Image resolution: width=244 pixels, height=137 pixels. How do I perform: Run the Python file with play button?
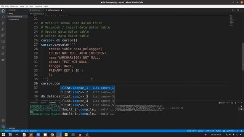[x=233, y=10]
